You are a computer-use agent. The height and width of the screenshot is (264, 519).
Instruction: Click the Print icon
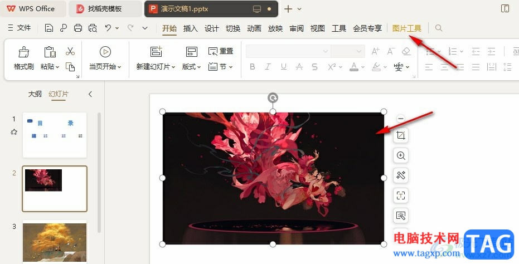point(78,28)
